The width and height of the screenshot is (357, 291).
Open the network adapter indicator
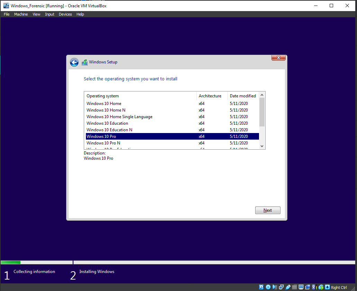pos(281,287)
